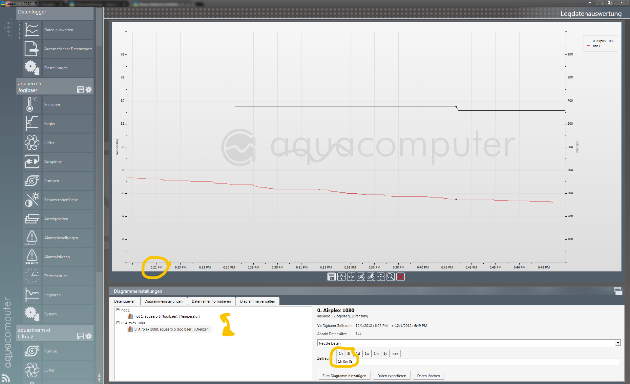Set time range to 1m
630x384 pixels.
(376, 353)
